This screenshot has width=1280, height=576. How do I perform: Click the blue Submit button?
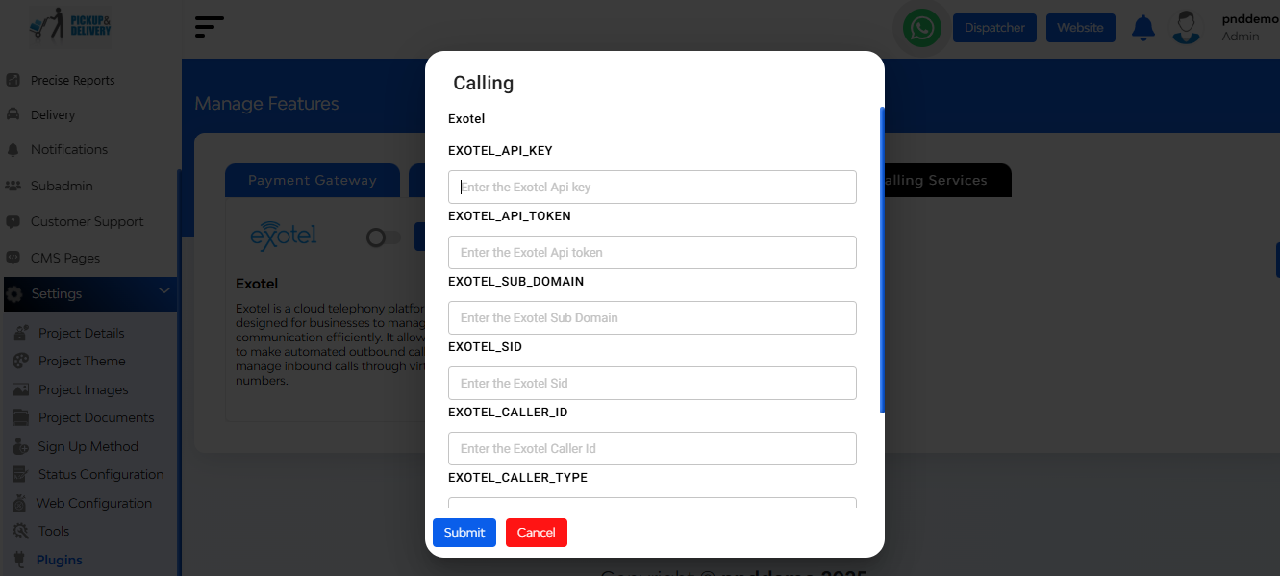tap(464, 533)
